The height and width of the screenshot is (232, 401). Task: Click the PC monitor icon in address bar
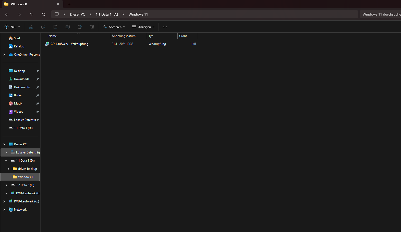click(57, 14)
